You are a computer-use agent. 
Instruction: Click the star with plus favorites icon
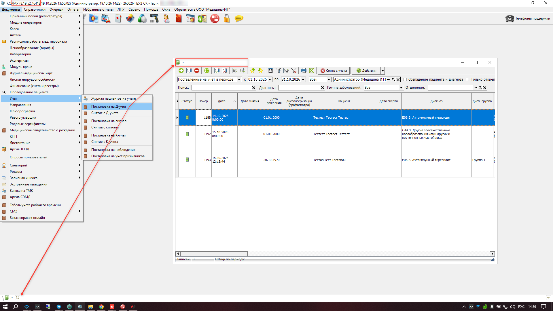tap(253, 71)
